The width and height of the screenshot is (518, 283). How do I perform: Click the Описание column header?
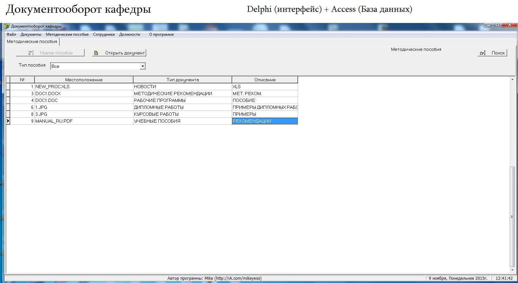tap(265, 80)
